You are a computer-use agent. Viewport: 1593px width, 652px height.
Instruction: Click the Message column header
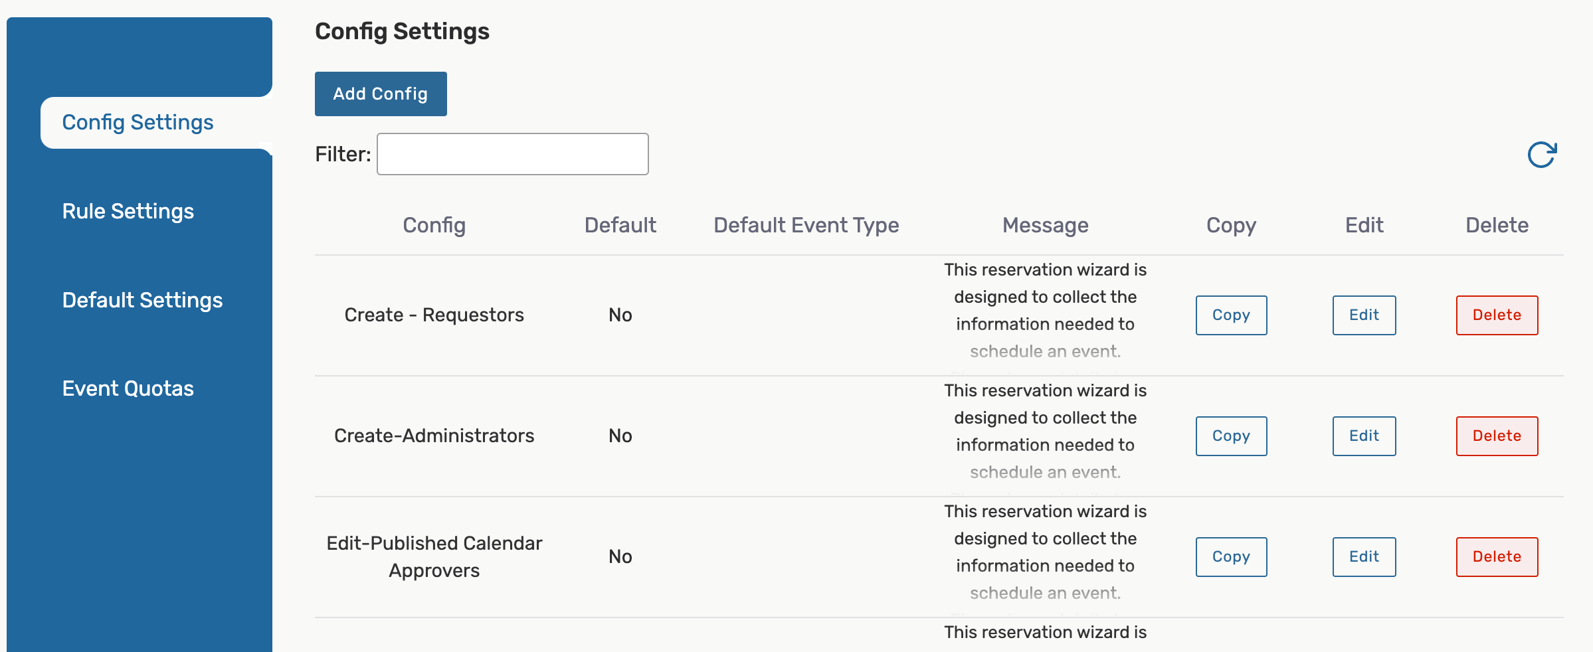(x=1045, y=226)
